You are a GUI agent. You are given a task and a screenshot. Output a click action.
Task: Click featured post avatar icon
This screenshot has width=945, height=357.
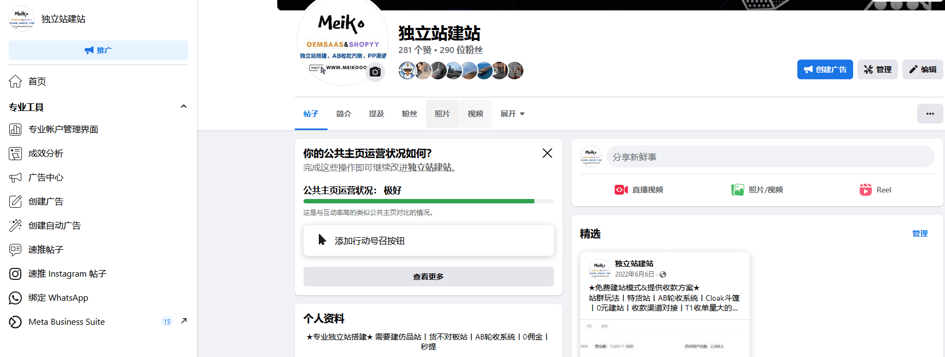pos(600,269)
